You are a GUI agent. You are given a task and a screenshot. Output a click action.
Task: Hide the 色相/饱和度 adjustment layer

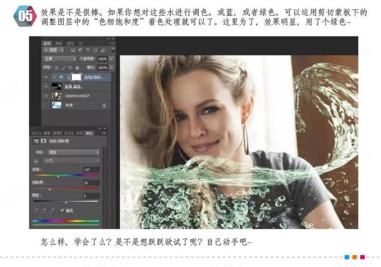tap(46, 77)
